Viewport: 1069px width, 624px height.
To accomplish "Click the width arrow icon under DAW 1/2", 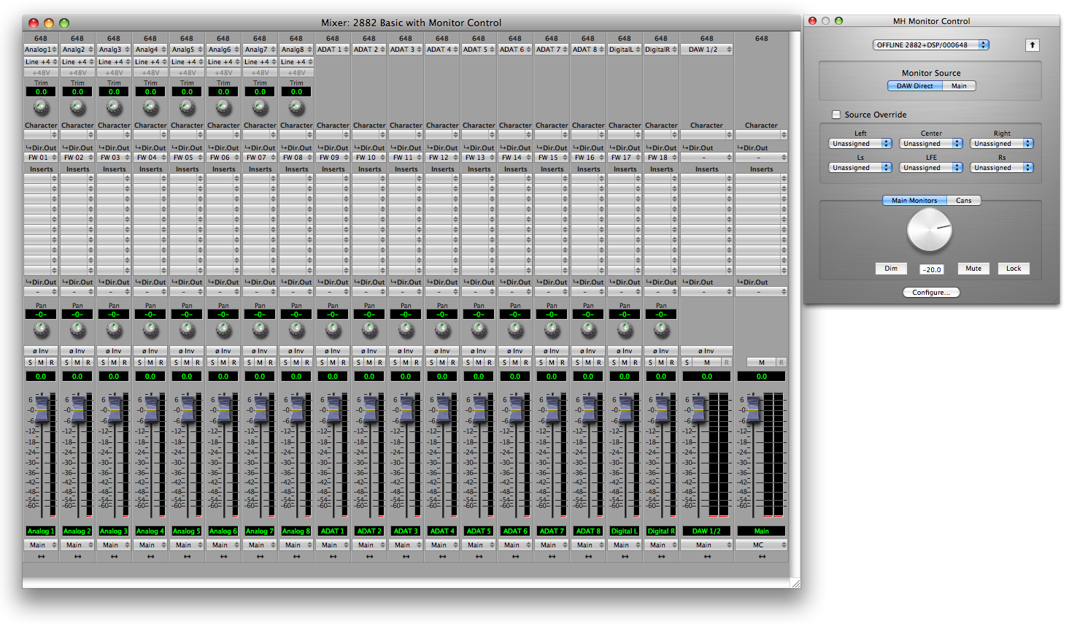I will [x=707, y=556].
